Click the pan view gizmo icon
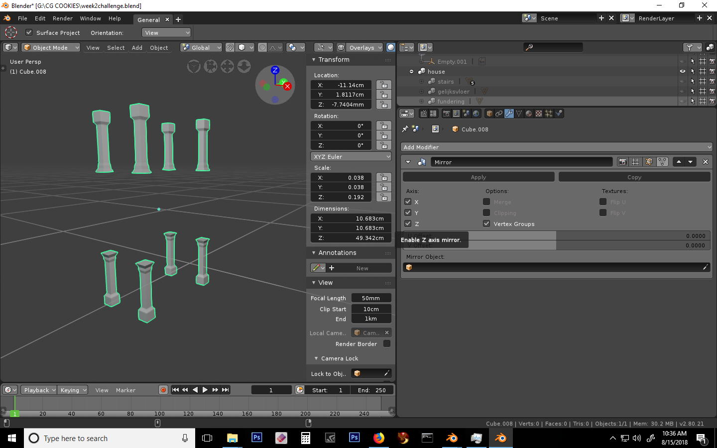The height and width of the screenshot is (448, 717). (227, 66)
